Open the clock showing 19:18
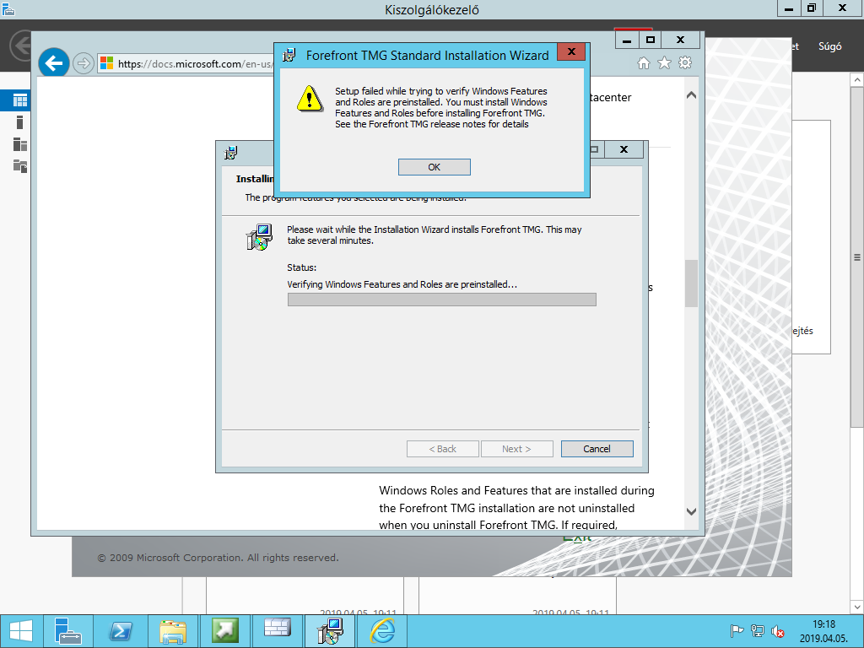This screenshot has height=648, width=864. [823, 631]
